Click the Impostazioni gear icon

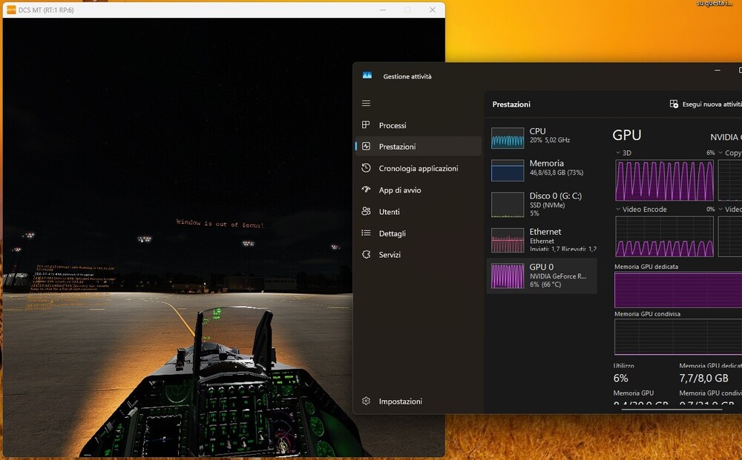tap(366, 401)
